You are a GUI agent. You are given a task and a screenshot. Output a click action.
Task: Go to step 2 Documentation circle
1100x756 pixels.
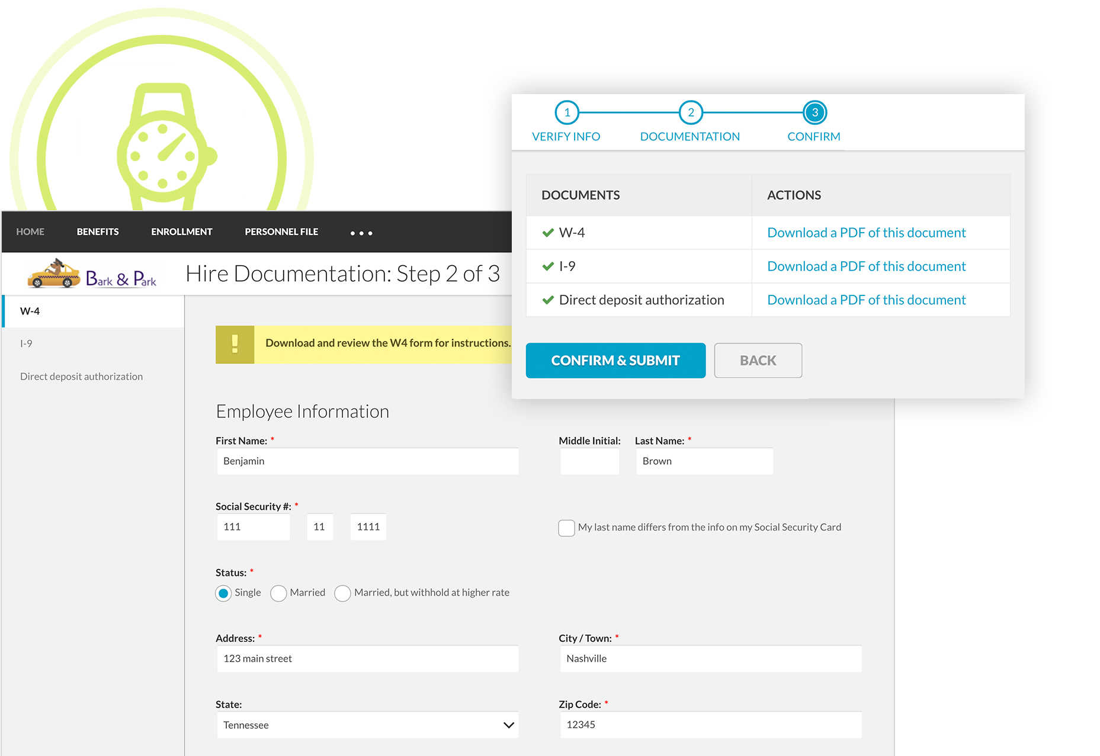691,112
